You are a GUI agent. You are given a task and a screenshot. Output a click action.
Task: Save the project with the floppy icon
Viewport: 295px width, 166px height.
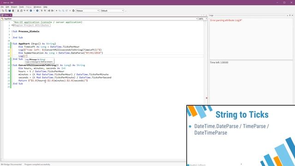tap(10, 11)
